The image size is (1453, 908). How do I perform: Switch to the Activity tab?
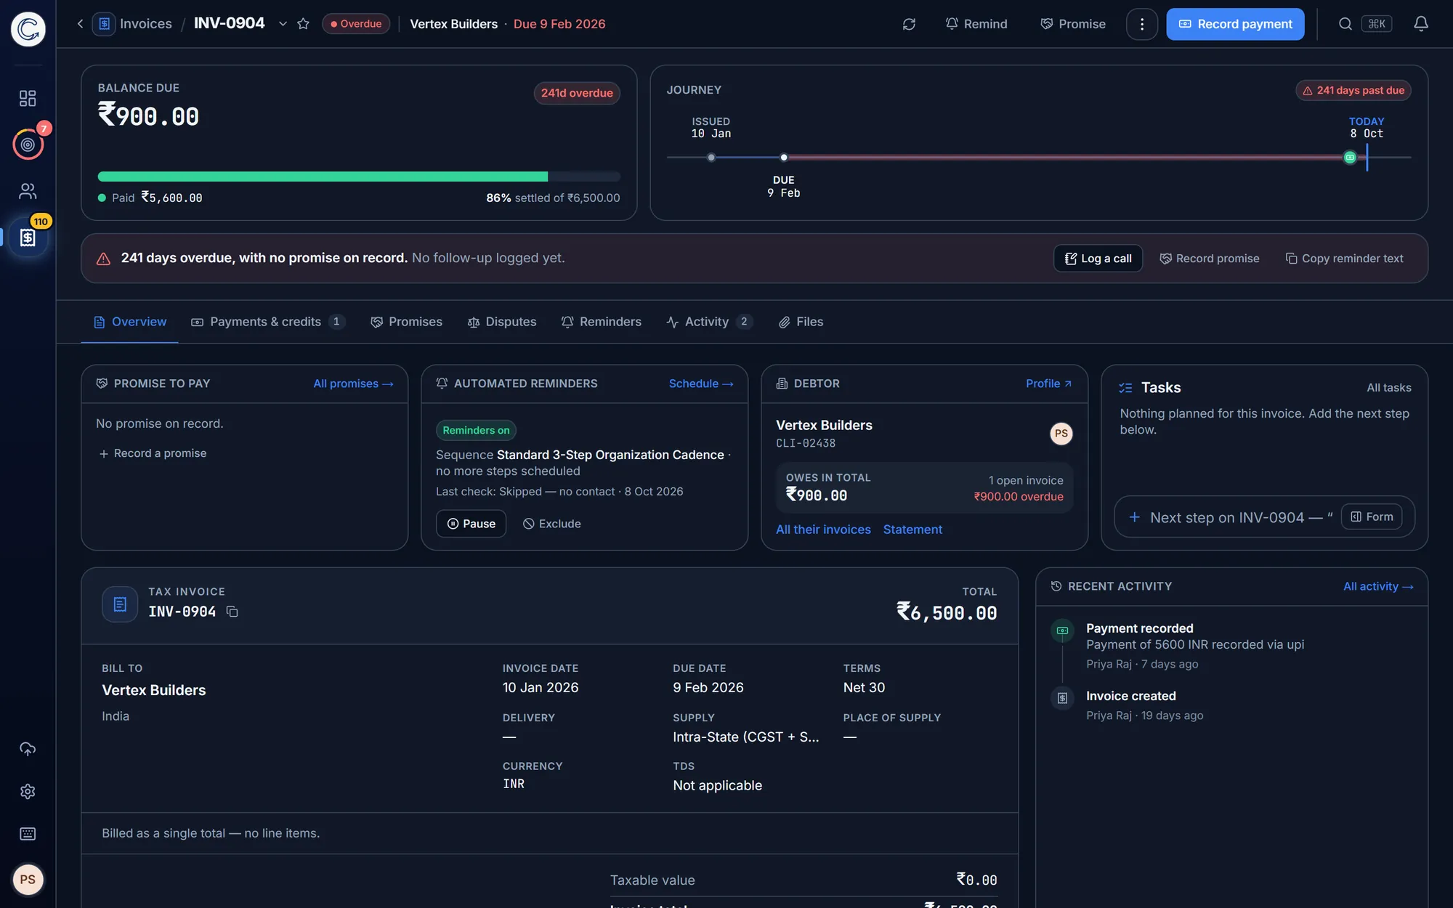coord(709,322)
